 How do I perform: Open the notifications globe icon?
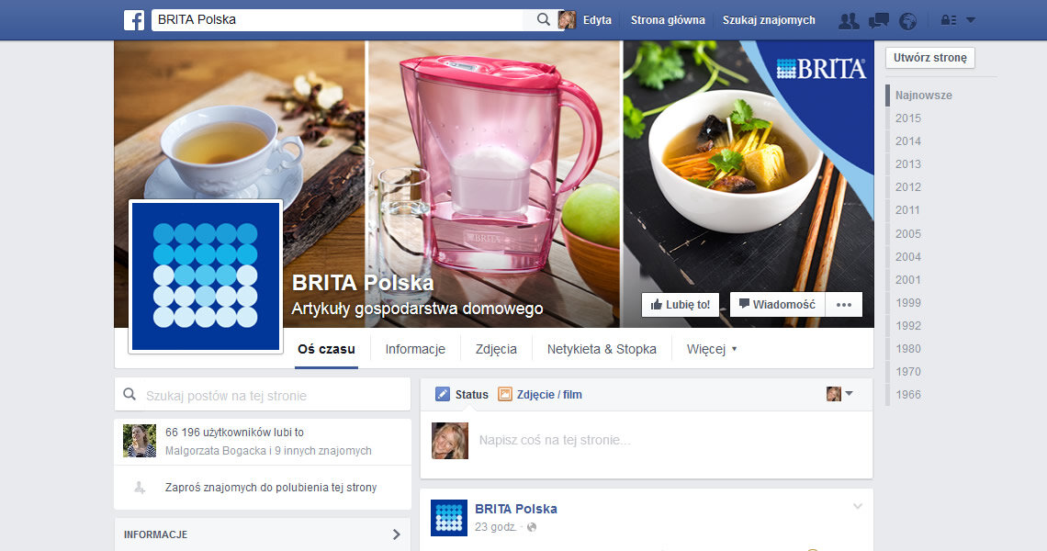tap(907, 20)
